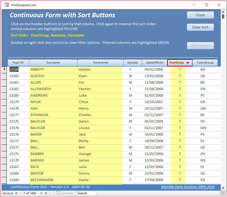The width and height of the screenshot is (227, 197).
Task: Click the forename cell Yazmin
Action: (100, 89)
